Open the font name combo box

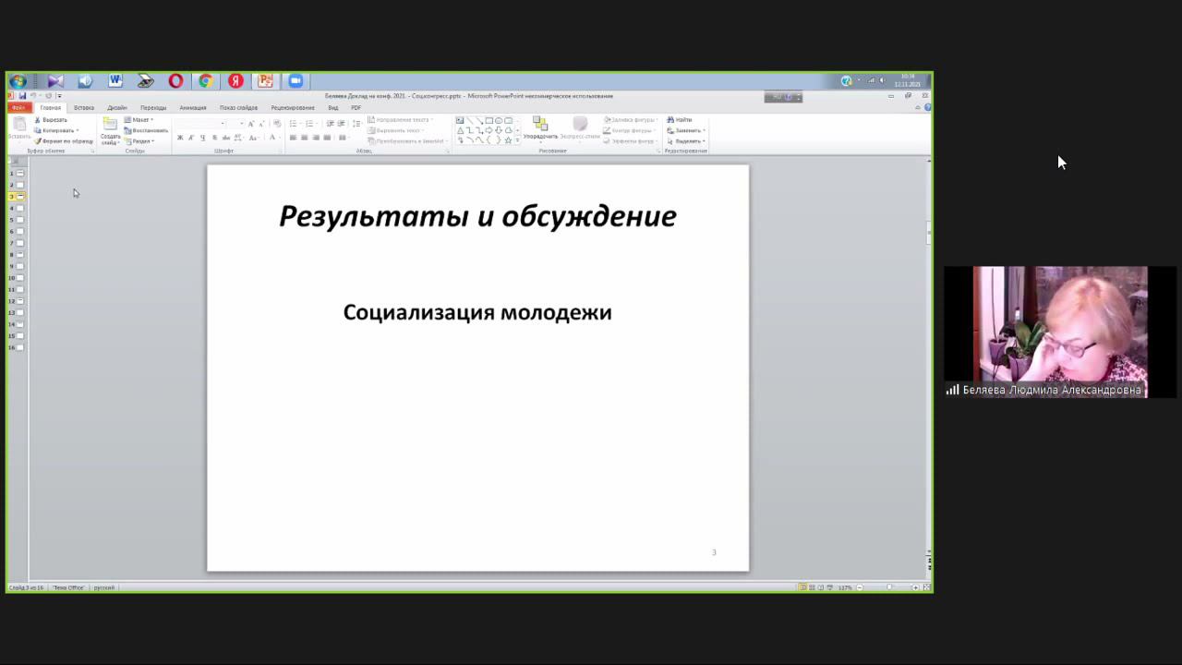click(201, 124)
